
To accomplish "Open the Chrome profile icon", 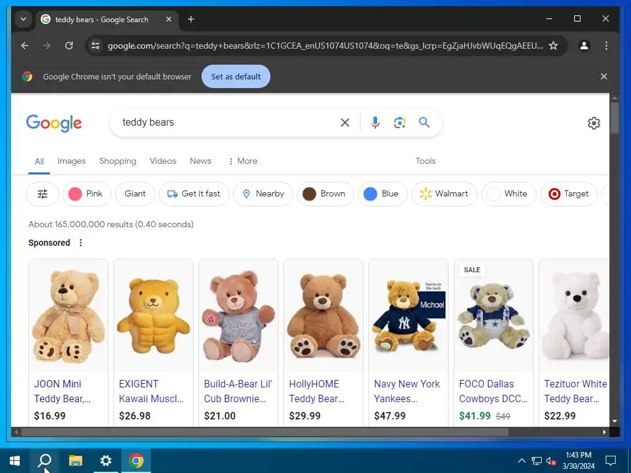I will pos(584,46).
